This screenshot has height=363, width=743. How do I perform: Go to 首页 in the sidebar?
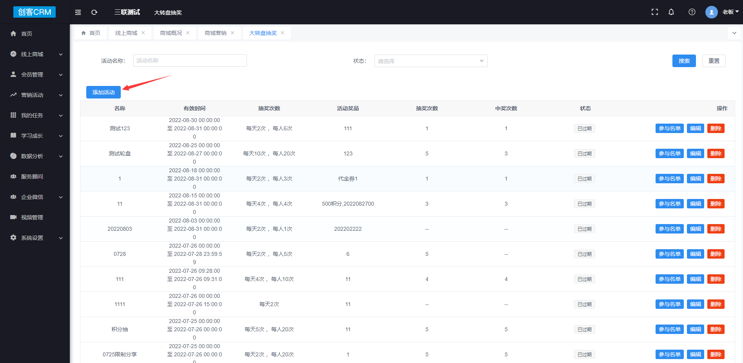tap(27, 34)
